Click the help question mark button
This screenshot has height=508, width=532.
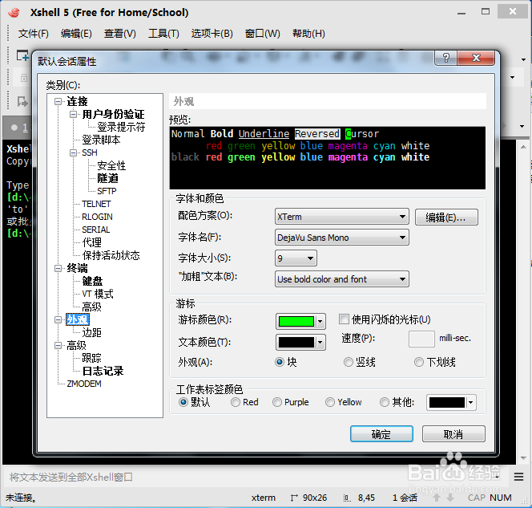click(x=445, y=58)
